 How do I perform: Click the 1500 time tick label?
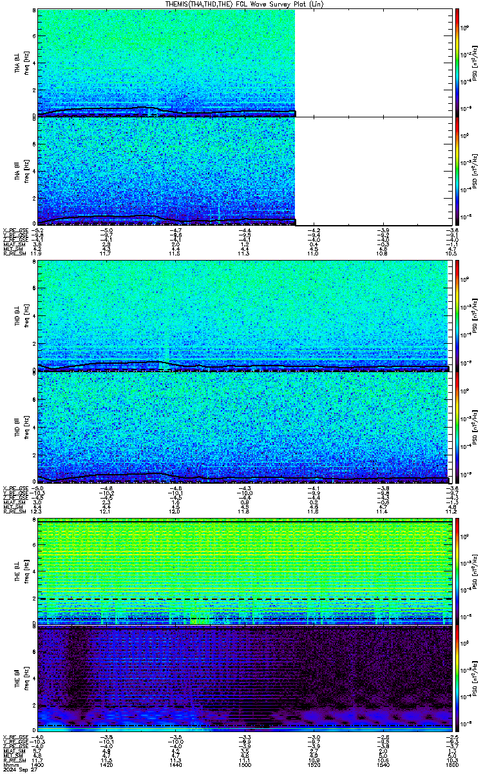(x=245, y=764)
